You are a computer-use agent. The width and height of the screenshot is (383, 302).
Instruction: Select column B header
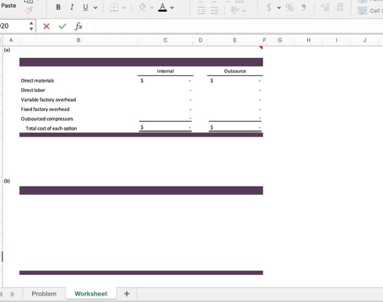tap(78, 40)
